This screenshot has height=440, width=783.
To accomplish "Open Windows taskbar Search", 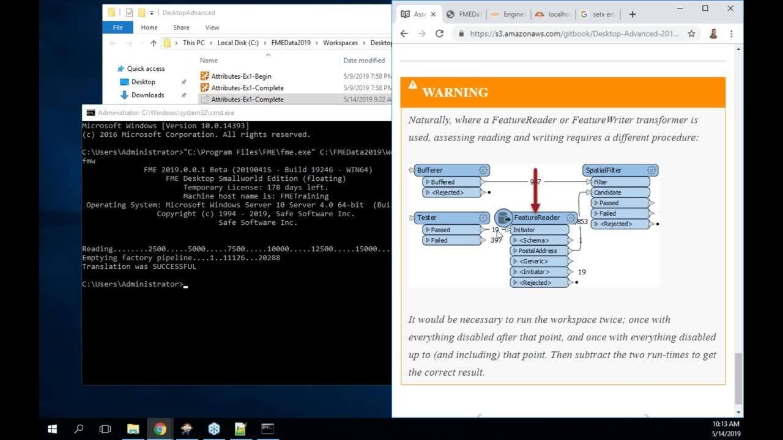I will [79, 429].
